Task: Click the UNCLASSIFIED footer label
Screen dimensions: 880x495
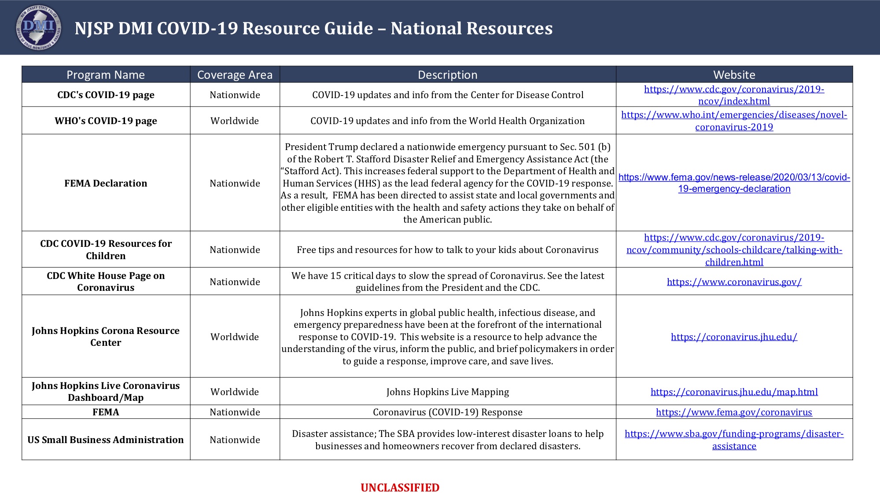Action: [400, 488]
